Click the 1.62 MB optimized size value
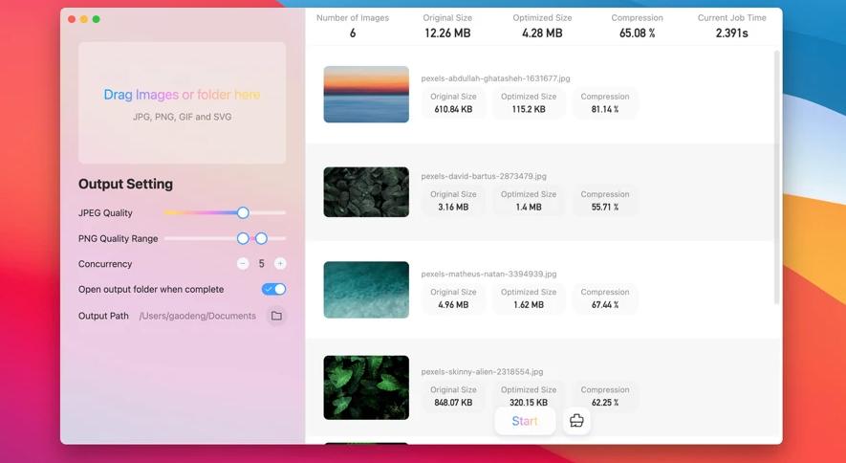Viewport: 846px width, 463px height. [529, 304]
